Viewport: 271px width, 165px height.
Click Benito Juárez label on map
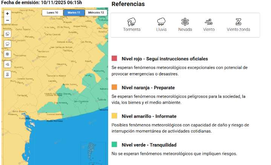tap(70, 84)
